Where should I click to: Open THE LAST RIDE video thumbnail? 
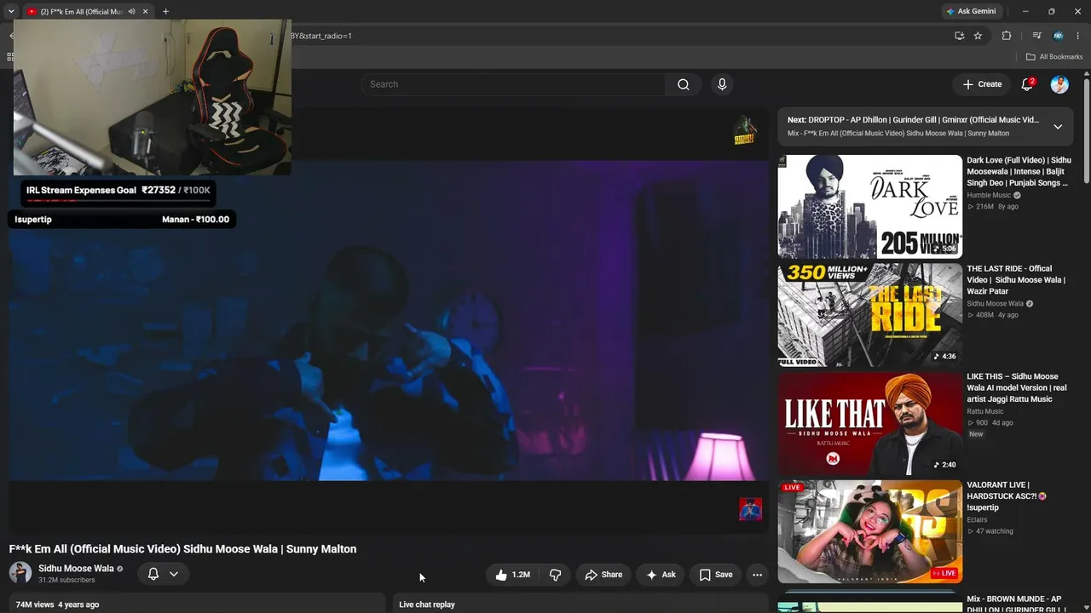[x=870, y=315]
